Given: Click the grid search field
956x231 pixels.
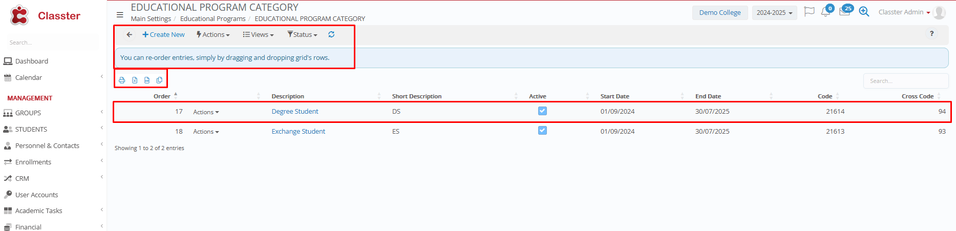Looking at the screenshot, I should point(905,81).
